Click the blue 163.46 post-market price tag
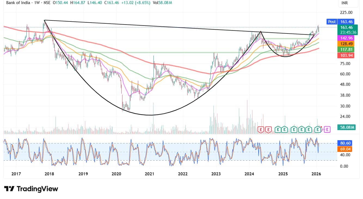Image resolution: width=363 pixels, height=199 pixels. pyautogui.click(x=346, y=22)
